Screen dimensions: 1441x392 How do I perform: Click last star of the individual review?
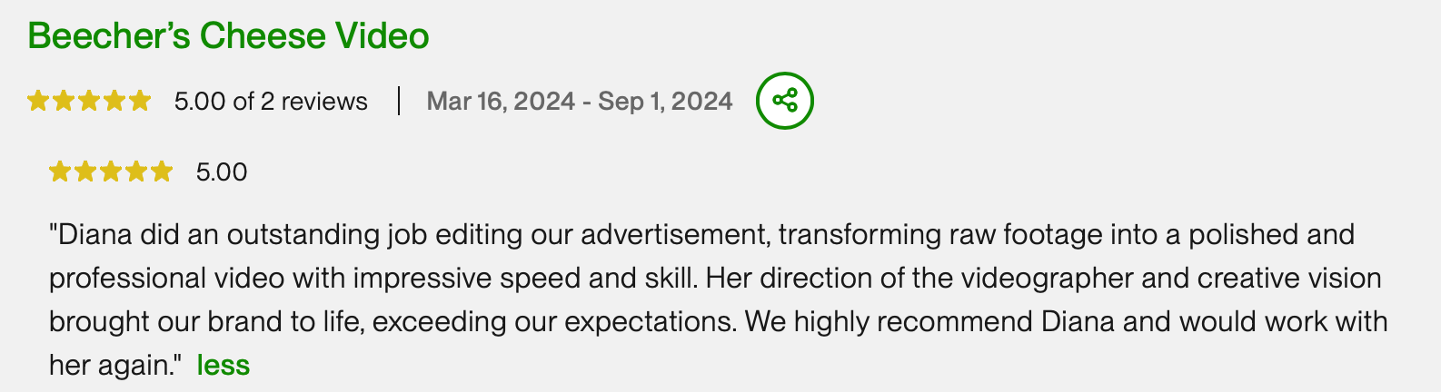point(161,171)
